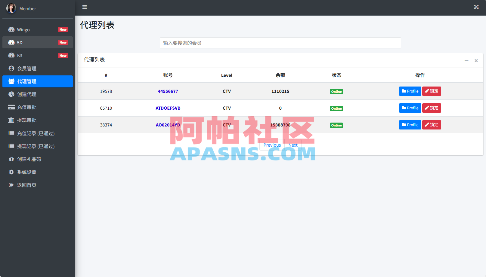Screen dimensions: 486x277
Task: Select 创建代理 in the sidebar
Action: tap(38, 94)
